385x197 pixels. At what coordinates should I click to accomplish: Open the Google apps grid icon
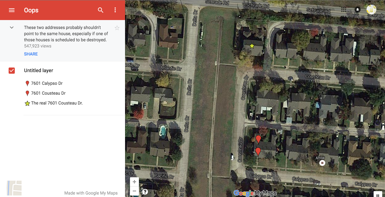(344, 10)
